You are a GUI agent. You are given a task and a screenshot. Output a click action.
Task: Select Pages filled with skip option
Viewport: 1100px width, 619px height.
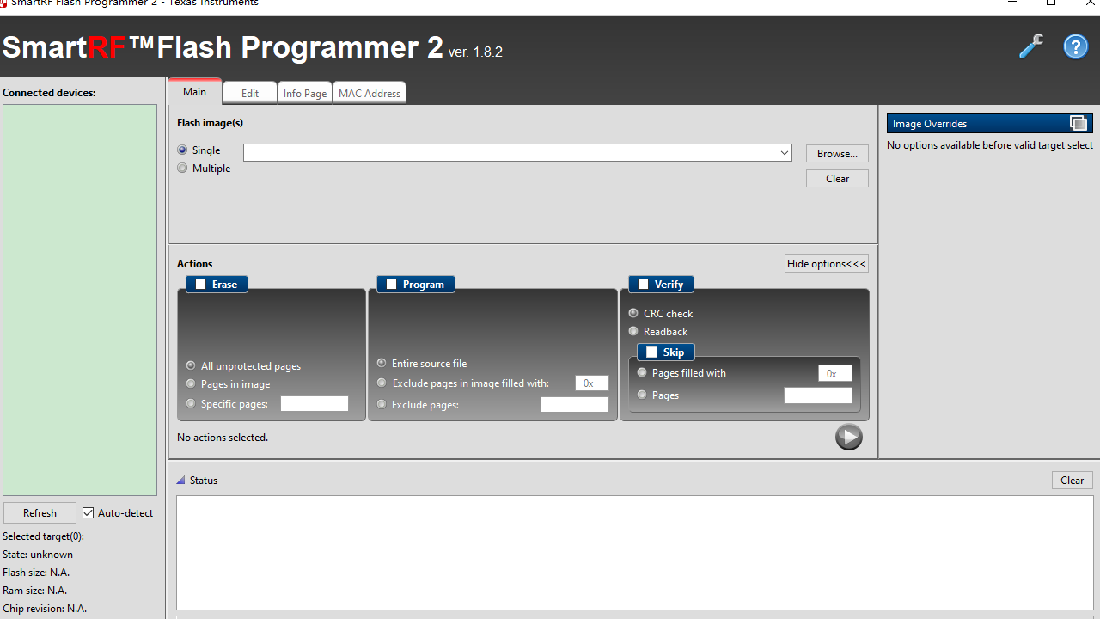tap(642, 372)
